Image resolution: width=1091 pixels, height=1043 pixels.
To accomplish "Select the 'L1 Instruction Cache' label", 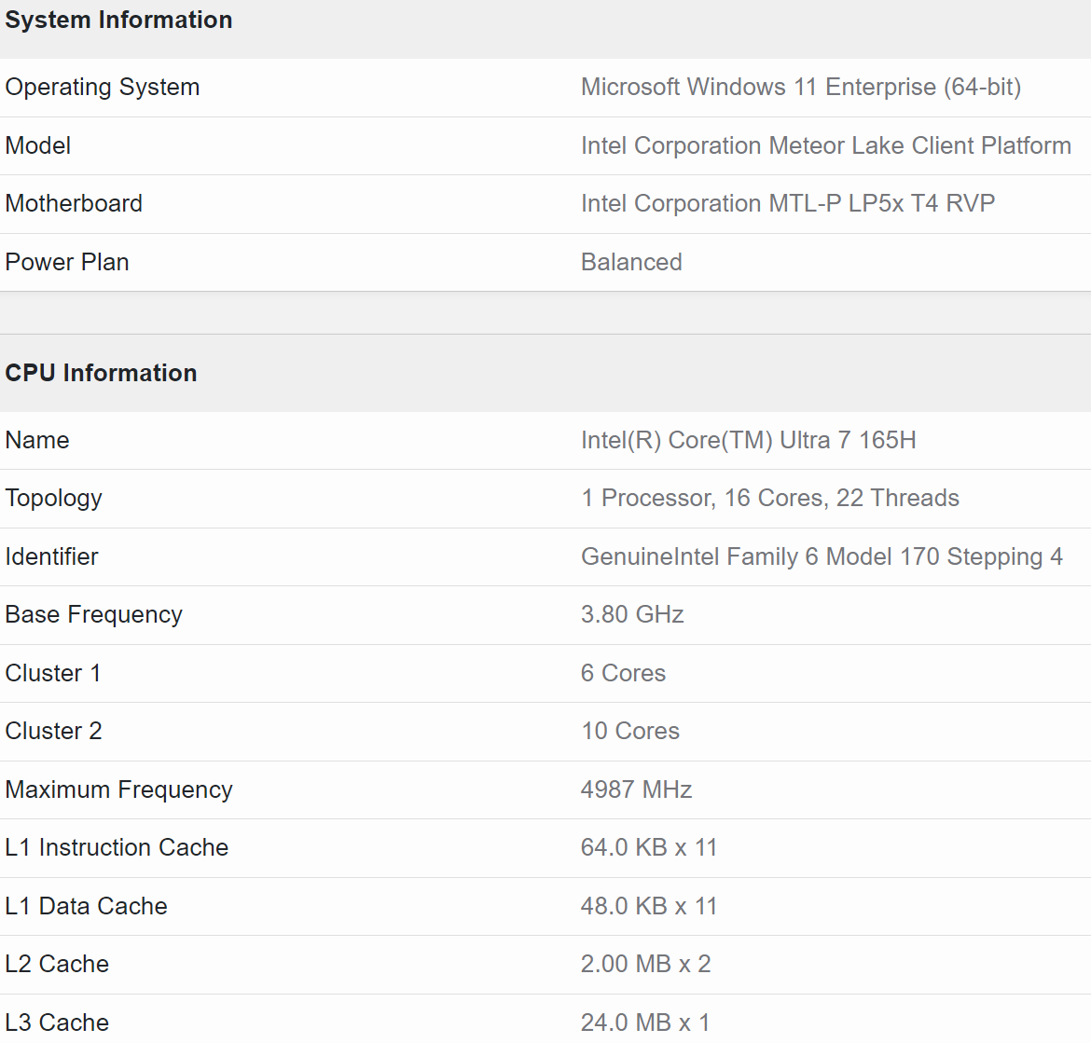I will click(117, 847).
